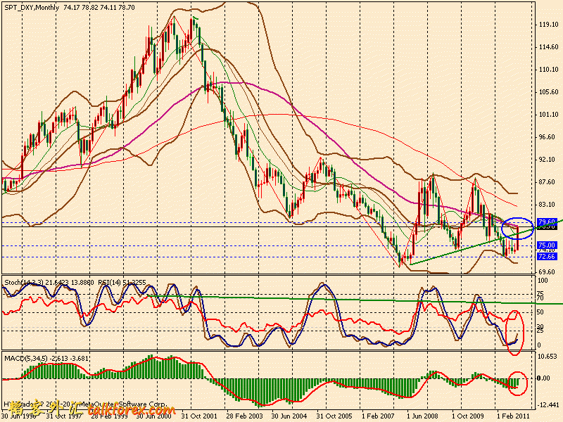Select the -12.441 MACD scale value

(548, 405)
